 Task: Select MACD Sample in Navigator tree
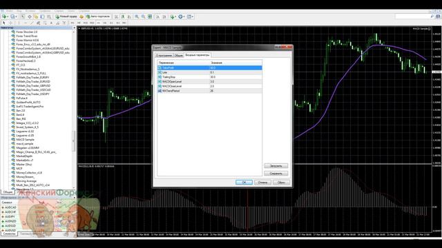(25, 139)
